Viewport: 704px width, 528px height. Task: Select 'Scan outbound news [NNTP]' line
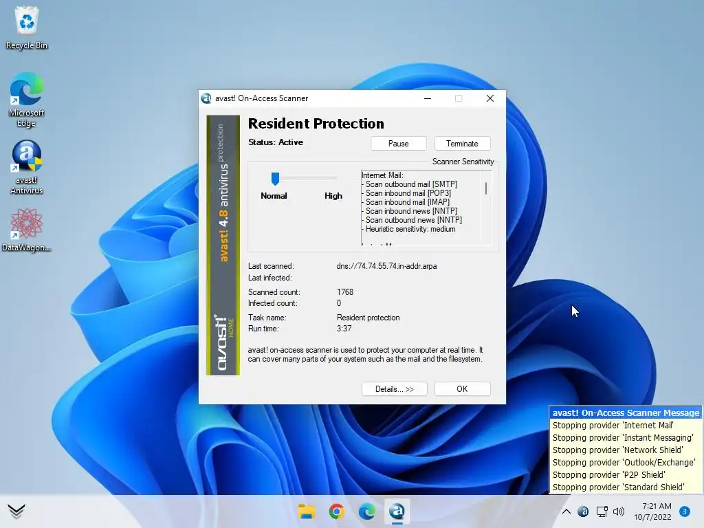[x=412, y=220]
